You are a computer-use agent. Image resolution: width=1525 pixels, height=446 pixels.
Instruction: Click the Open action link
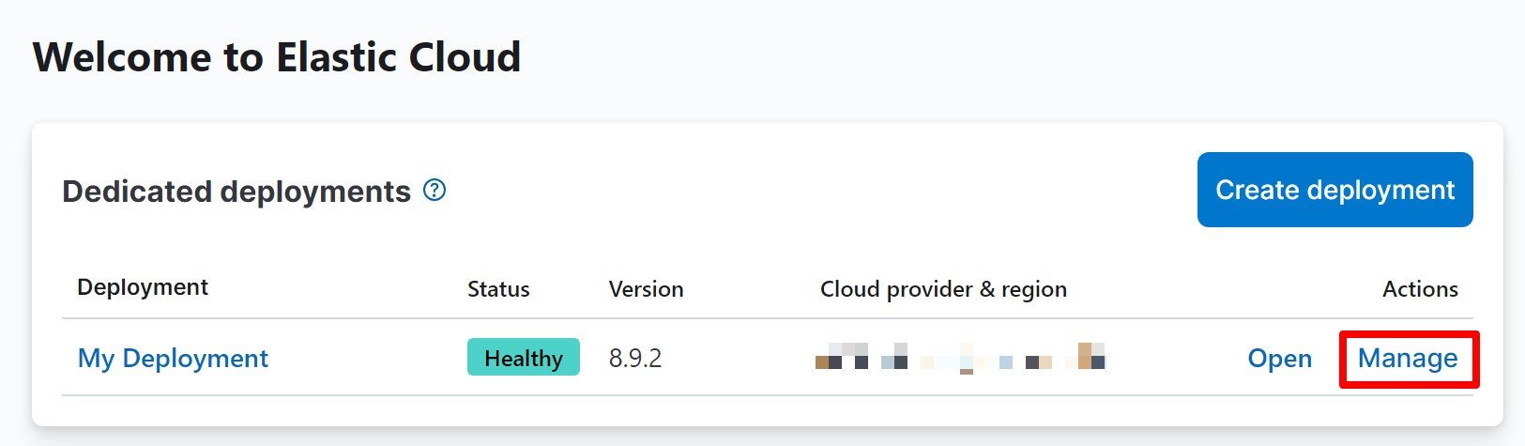coord(1279,358)
